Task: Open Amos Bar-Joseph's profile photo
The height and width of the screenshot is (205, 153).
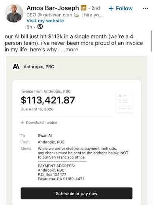Action: click(x=14, y=13)
